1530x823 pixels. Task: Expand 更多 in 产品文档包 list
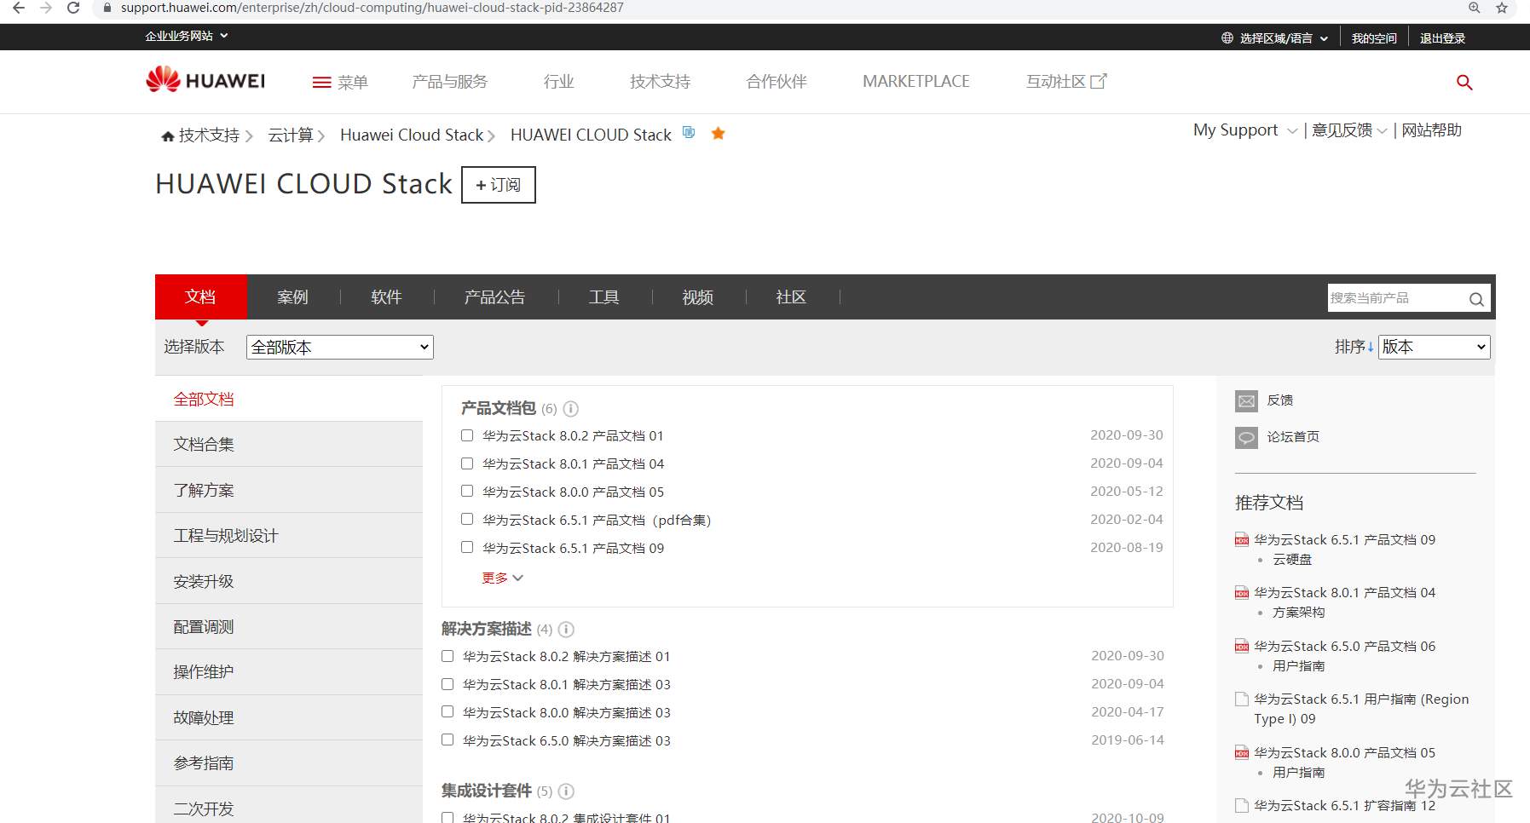pos(502,578)
